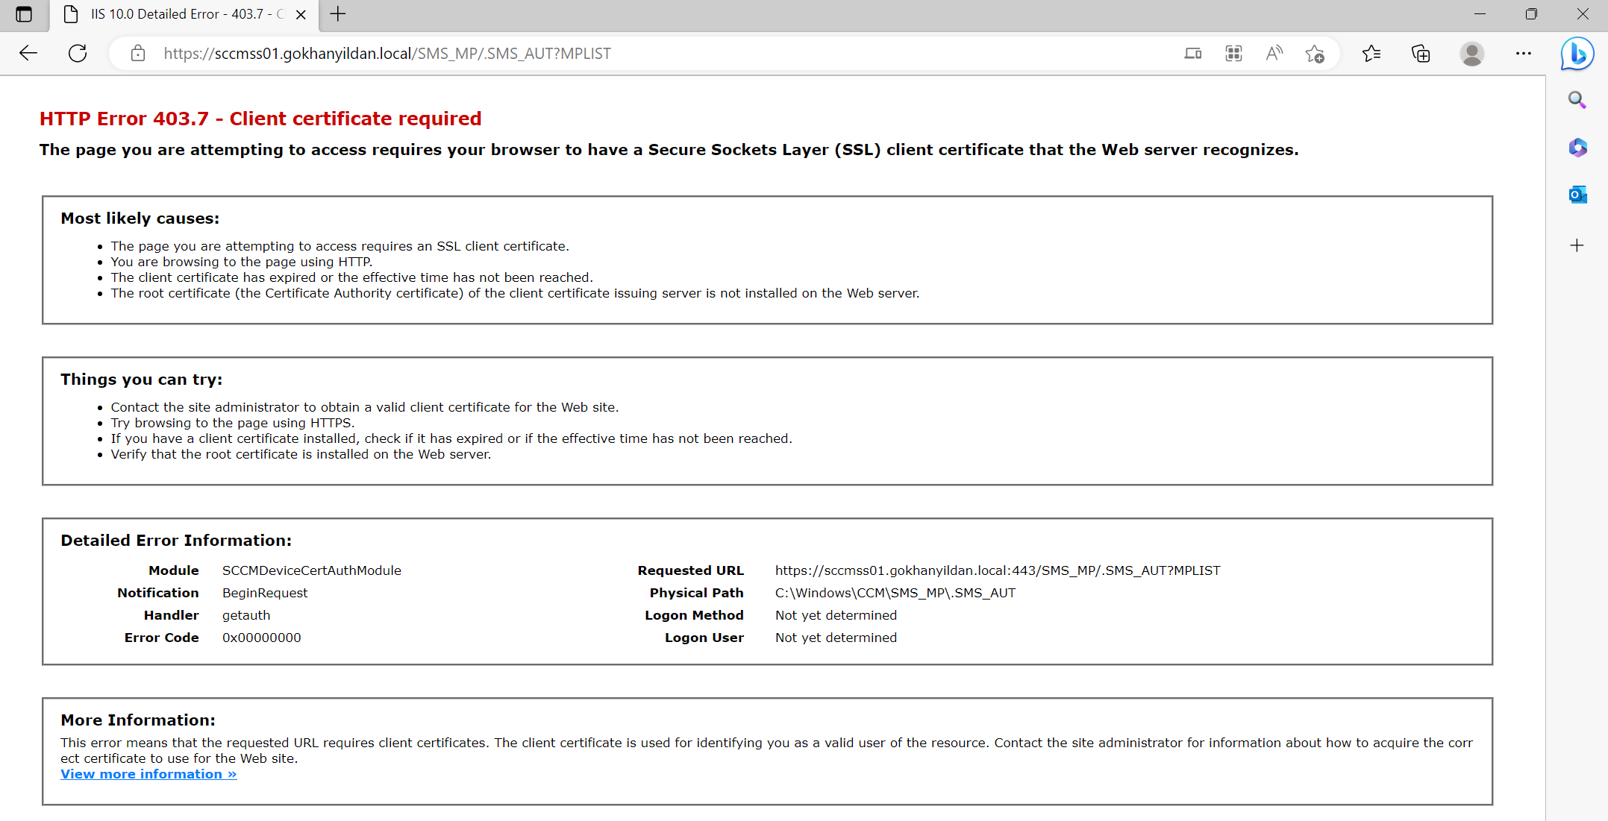Click 'Contact the site administrator to obtain' line
Image resolution: width=1608 pixels, height=821 pixels.
(x=365, y=407)
